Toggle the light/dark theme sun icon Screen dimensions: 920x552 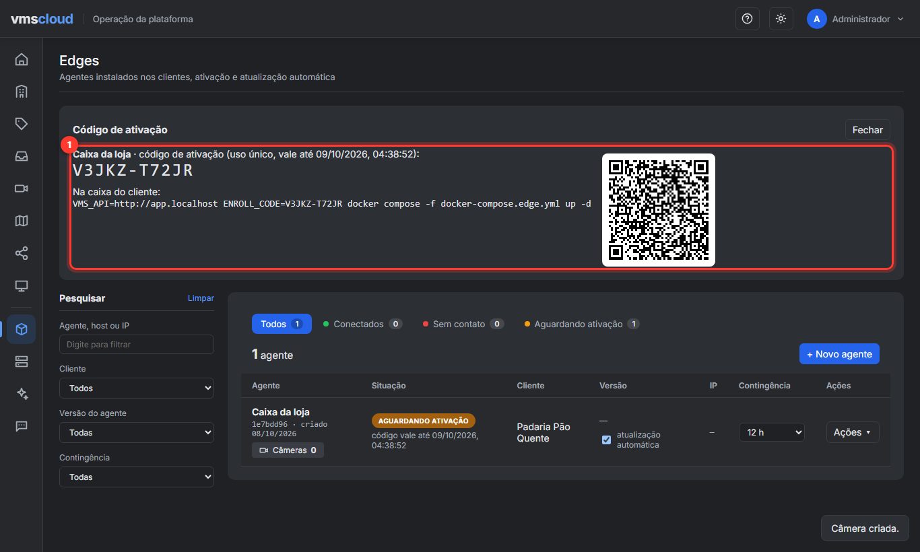coord(781,19)
